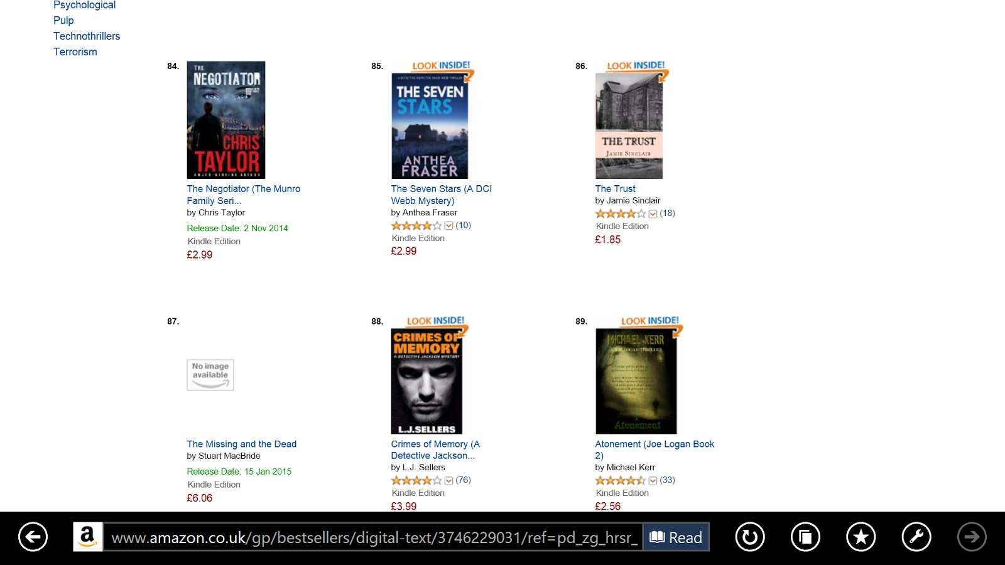
Task: Open the 18 reviews link for The Trust
Action: pyautogui.click(x=668, y=213)
